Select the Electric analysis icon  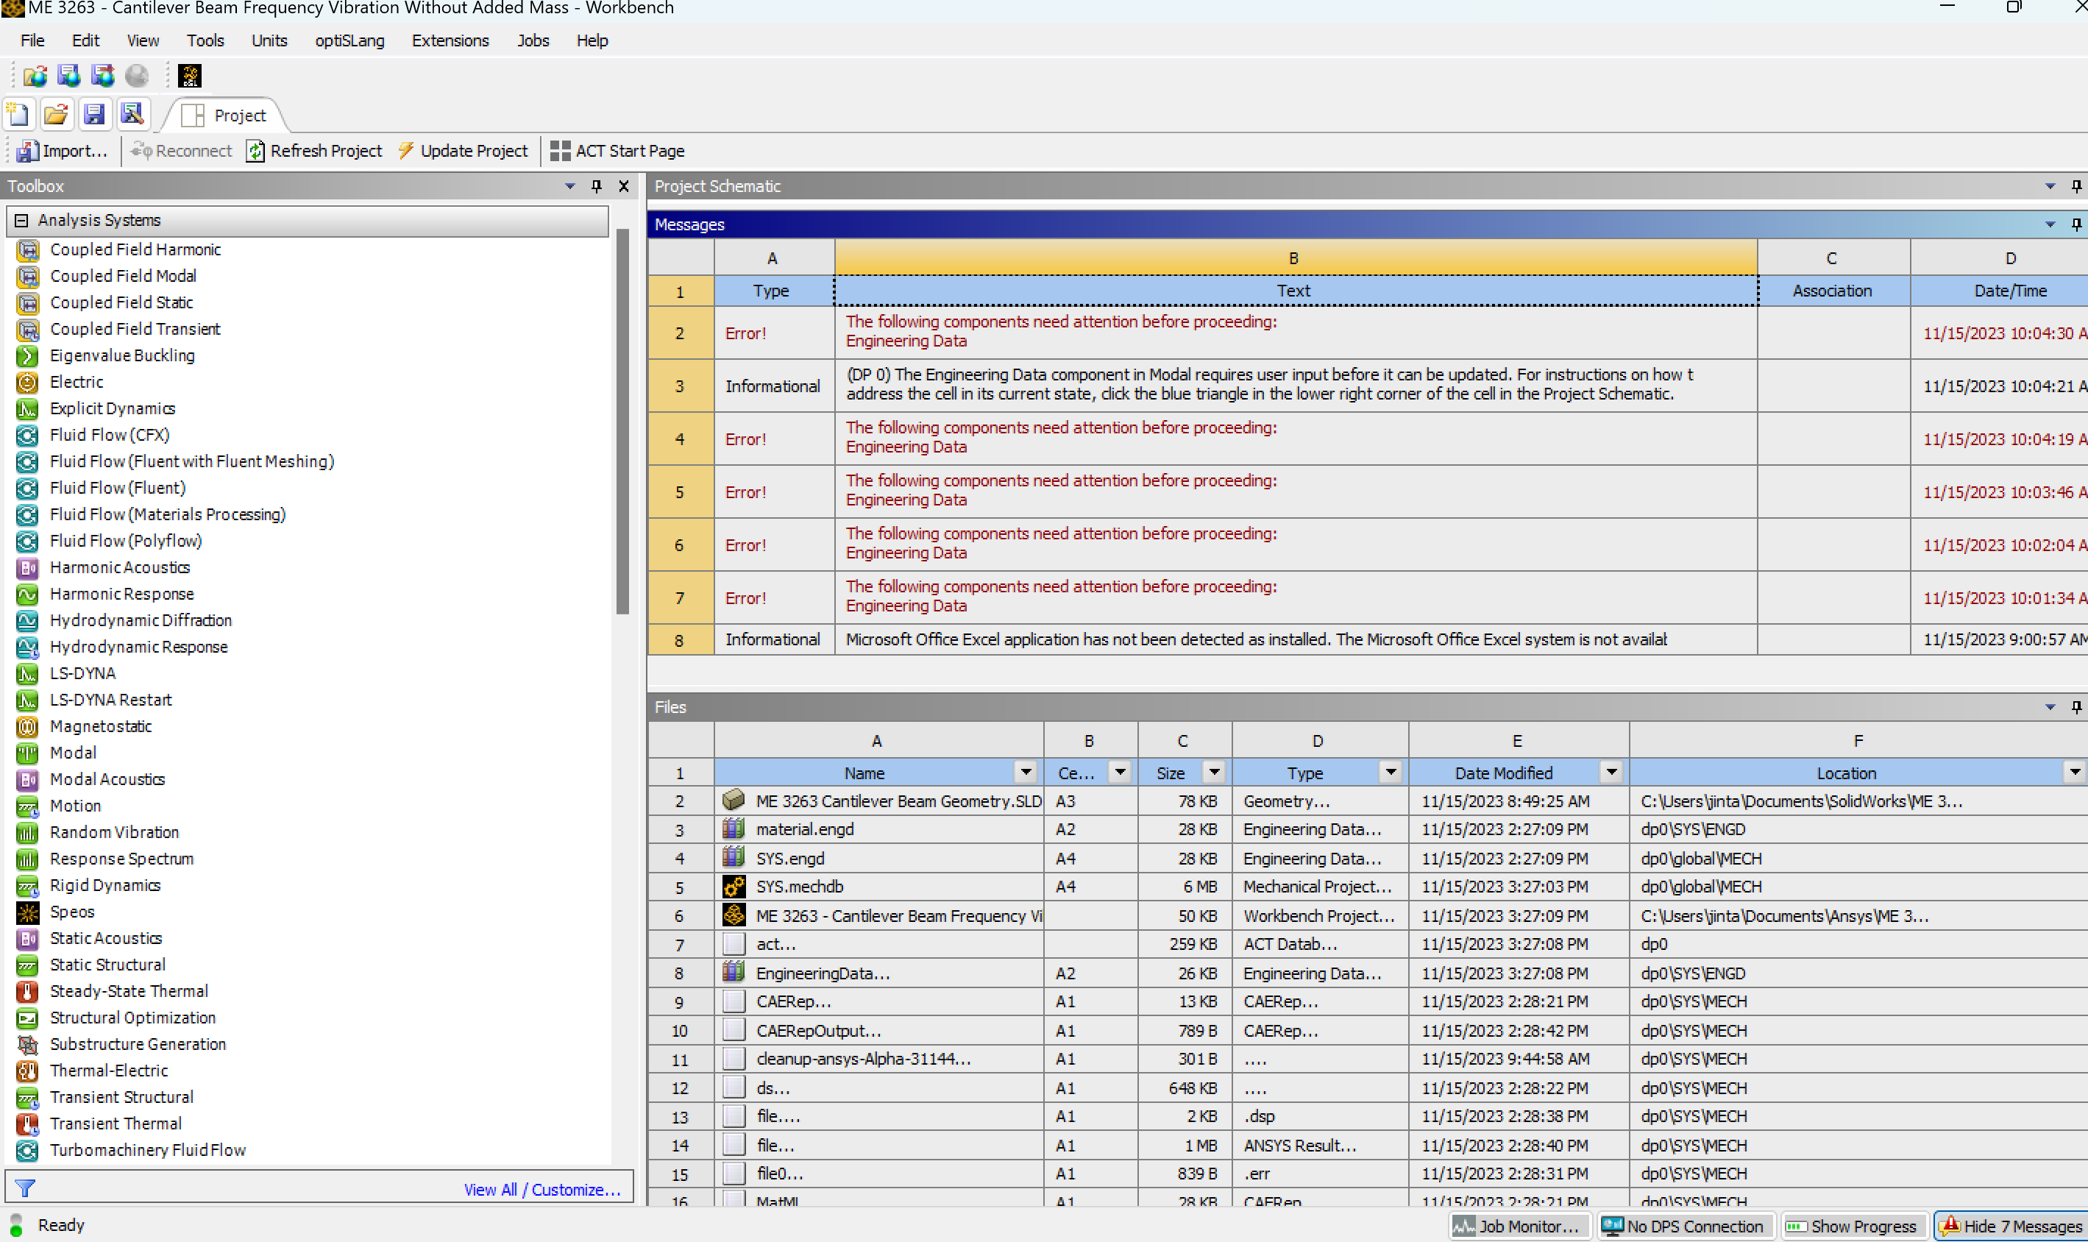(28, 383)
